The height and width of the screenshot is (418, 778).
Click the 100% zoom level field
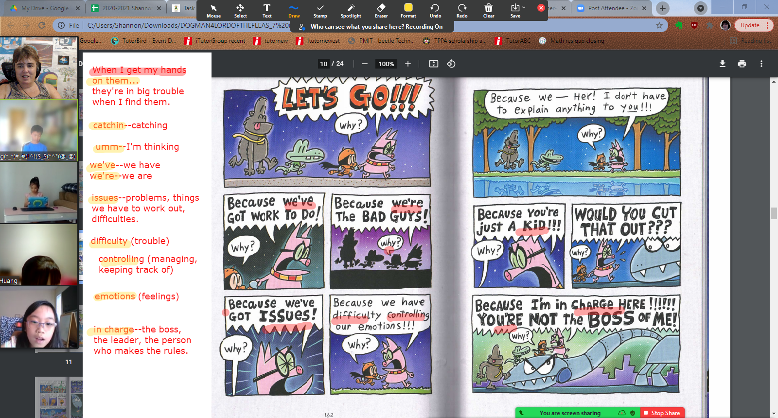pyautogui.click(x=386, y=64)
